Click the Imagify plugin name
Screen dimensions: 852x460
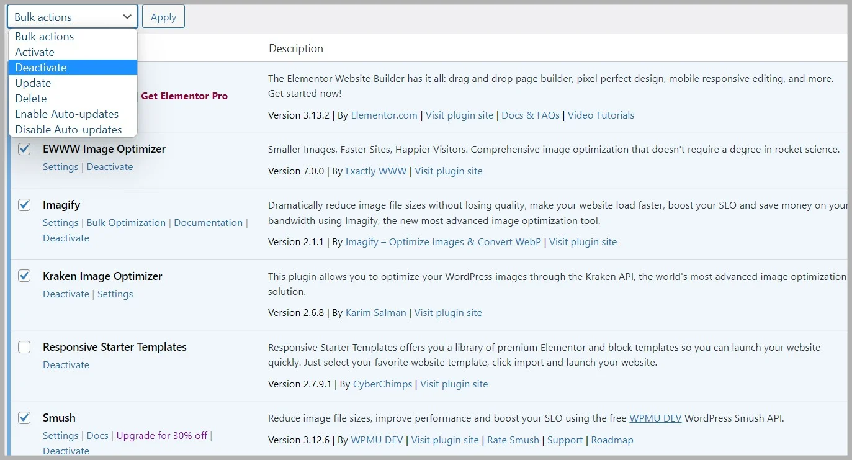pos(61,205)
